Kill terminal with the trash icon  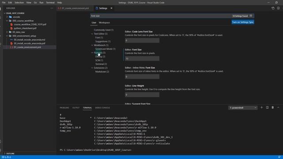coord(273,108)
